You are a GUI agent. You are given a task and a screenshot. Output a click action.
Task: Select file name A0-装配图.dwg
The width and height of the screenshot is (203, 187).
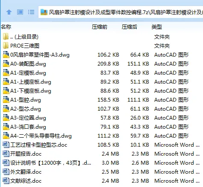(x=28, y=64)
